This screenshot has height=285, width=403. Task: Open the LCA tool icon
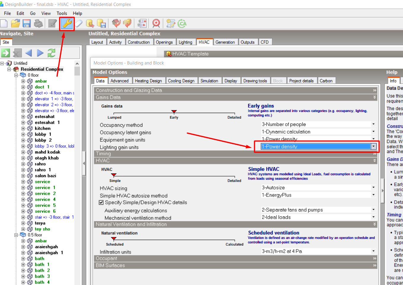[182, 23]
